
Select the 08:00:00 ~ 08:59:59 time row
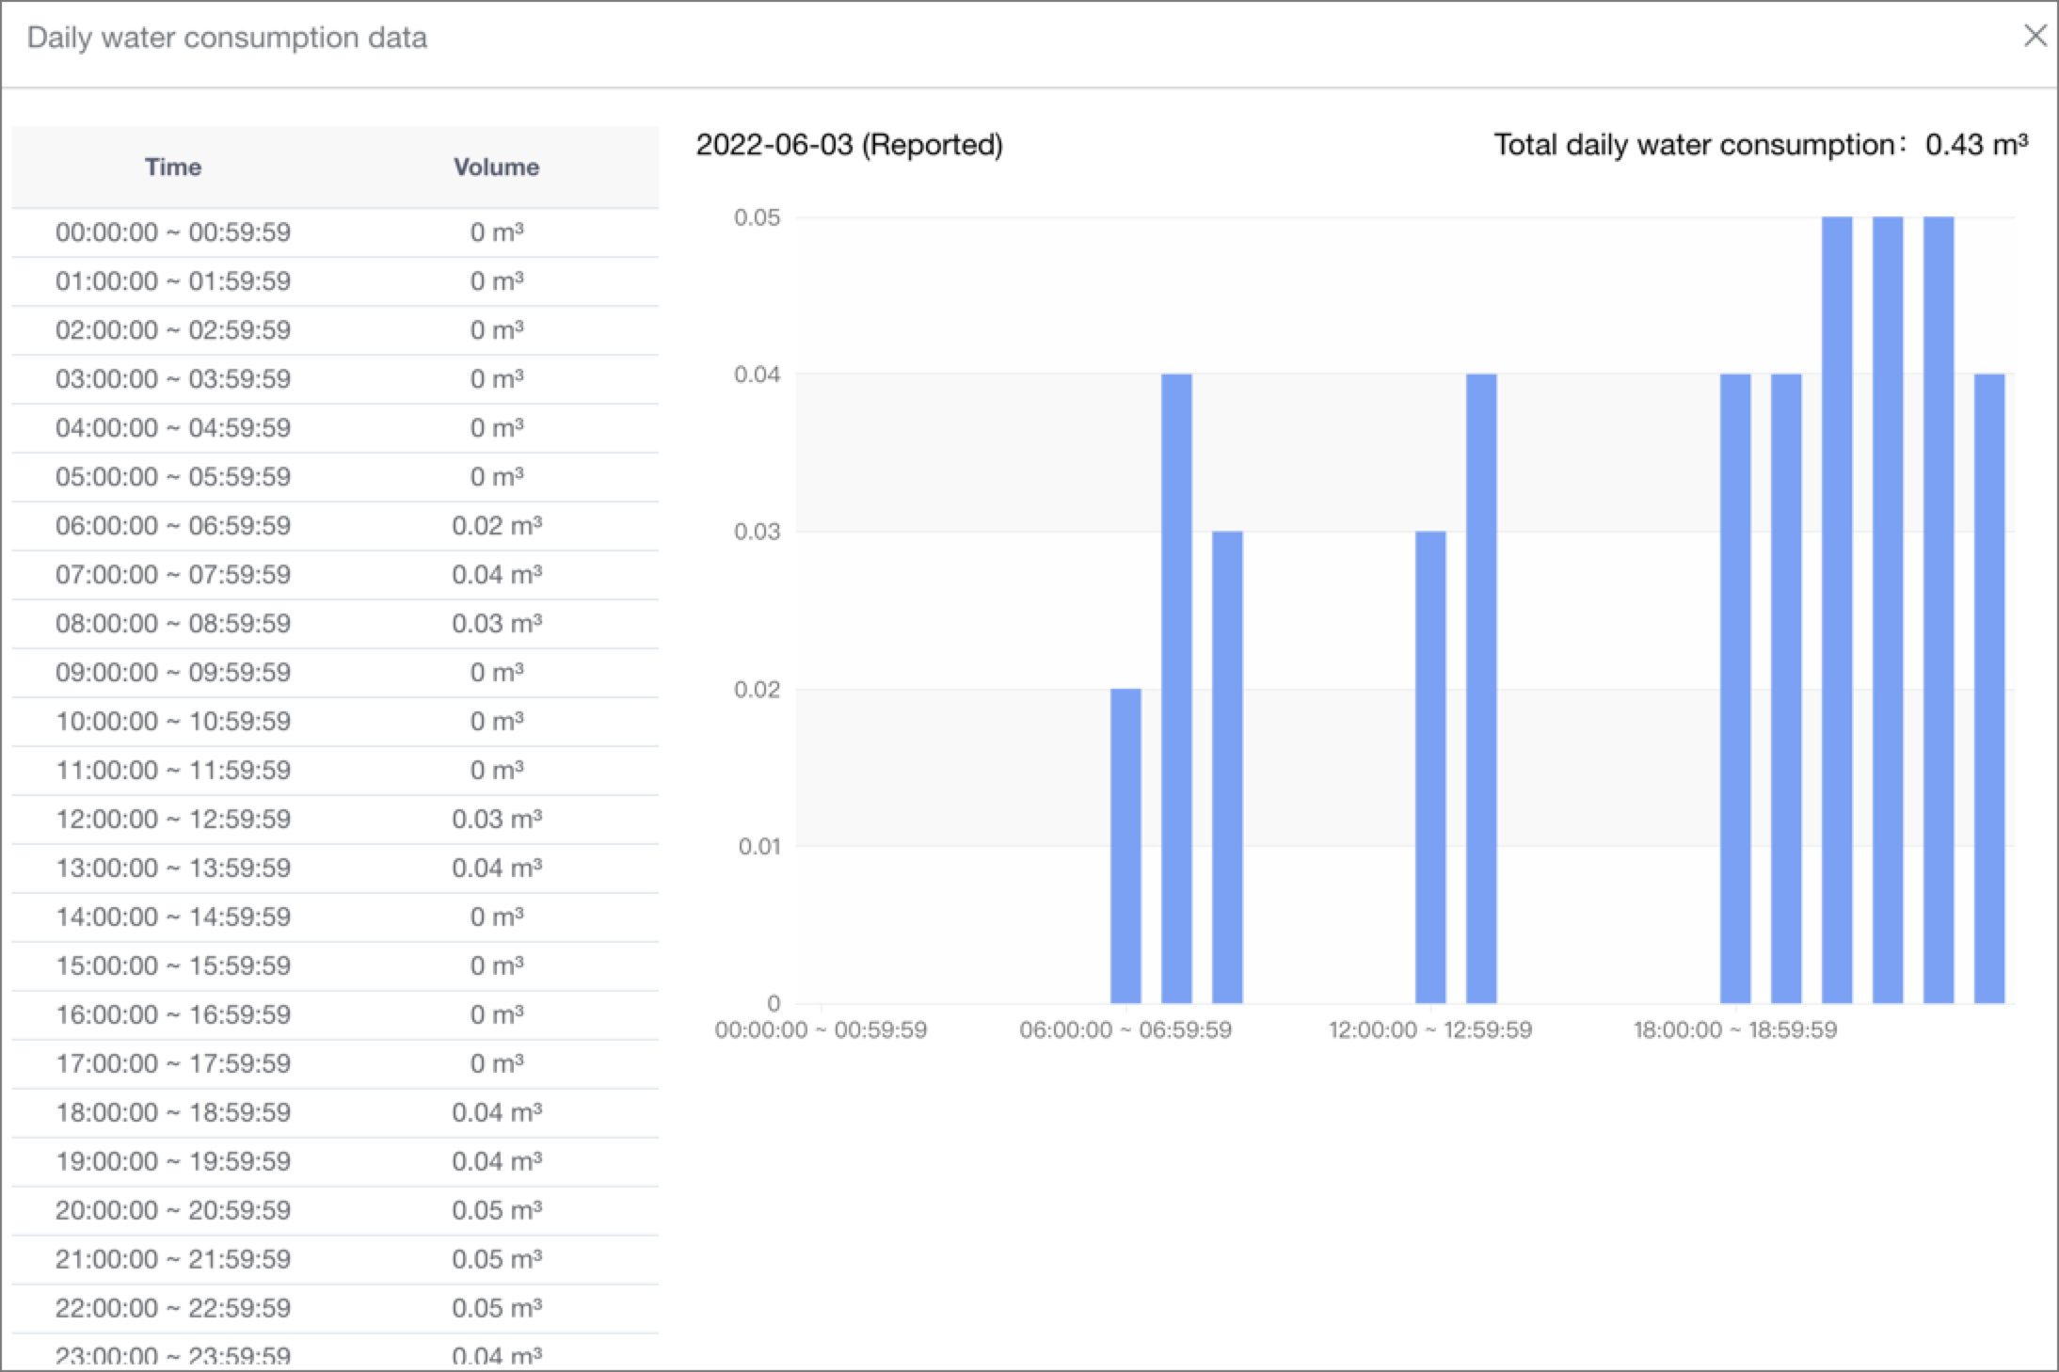point(335,624)
